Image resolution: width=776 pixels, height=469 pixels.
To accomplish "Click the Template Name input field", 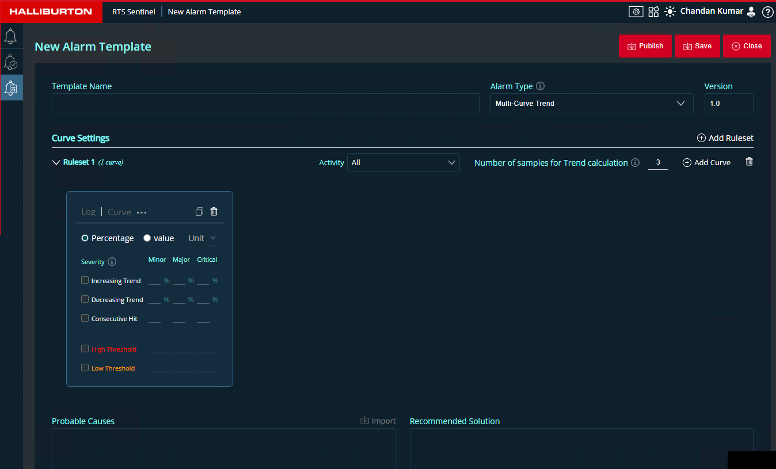I will click(x=265, y=104).
